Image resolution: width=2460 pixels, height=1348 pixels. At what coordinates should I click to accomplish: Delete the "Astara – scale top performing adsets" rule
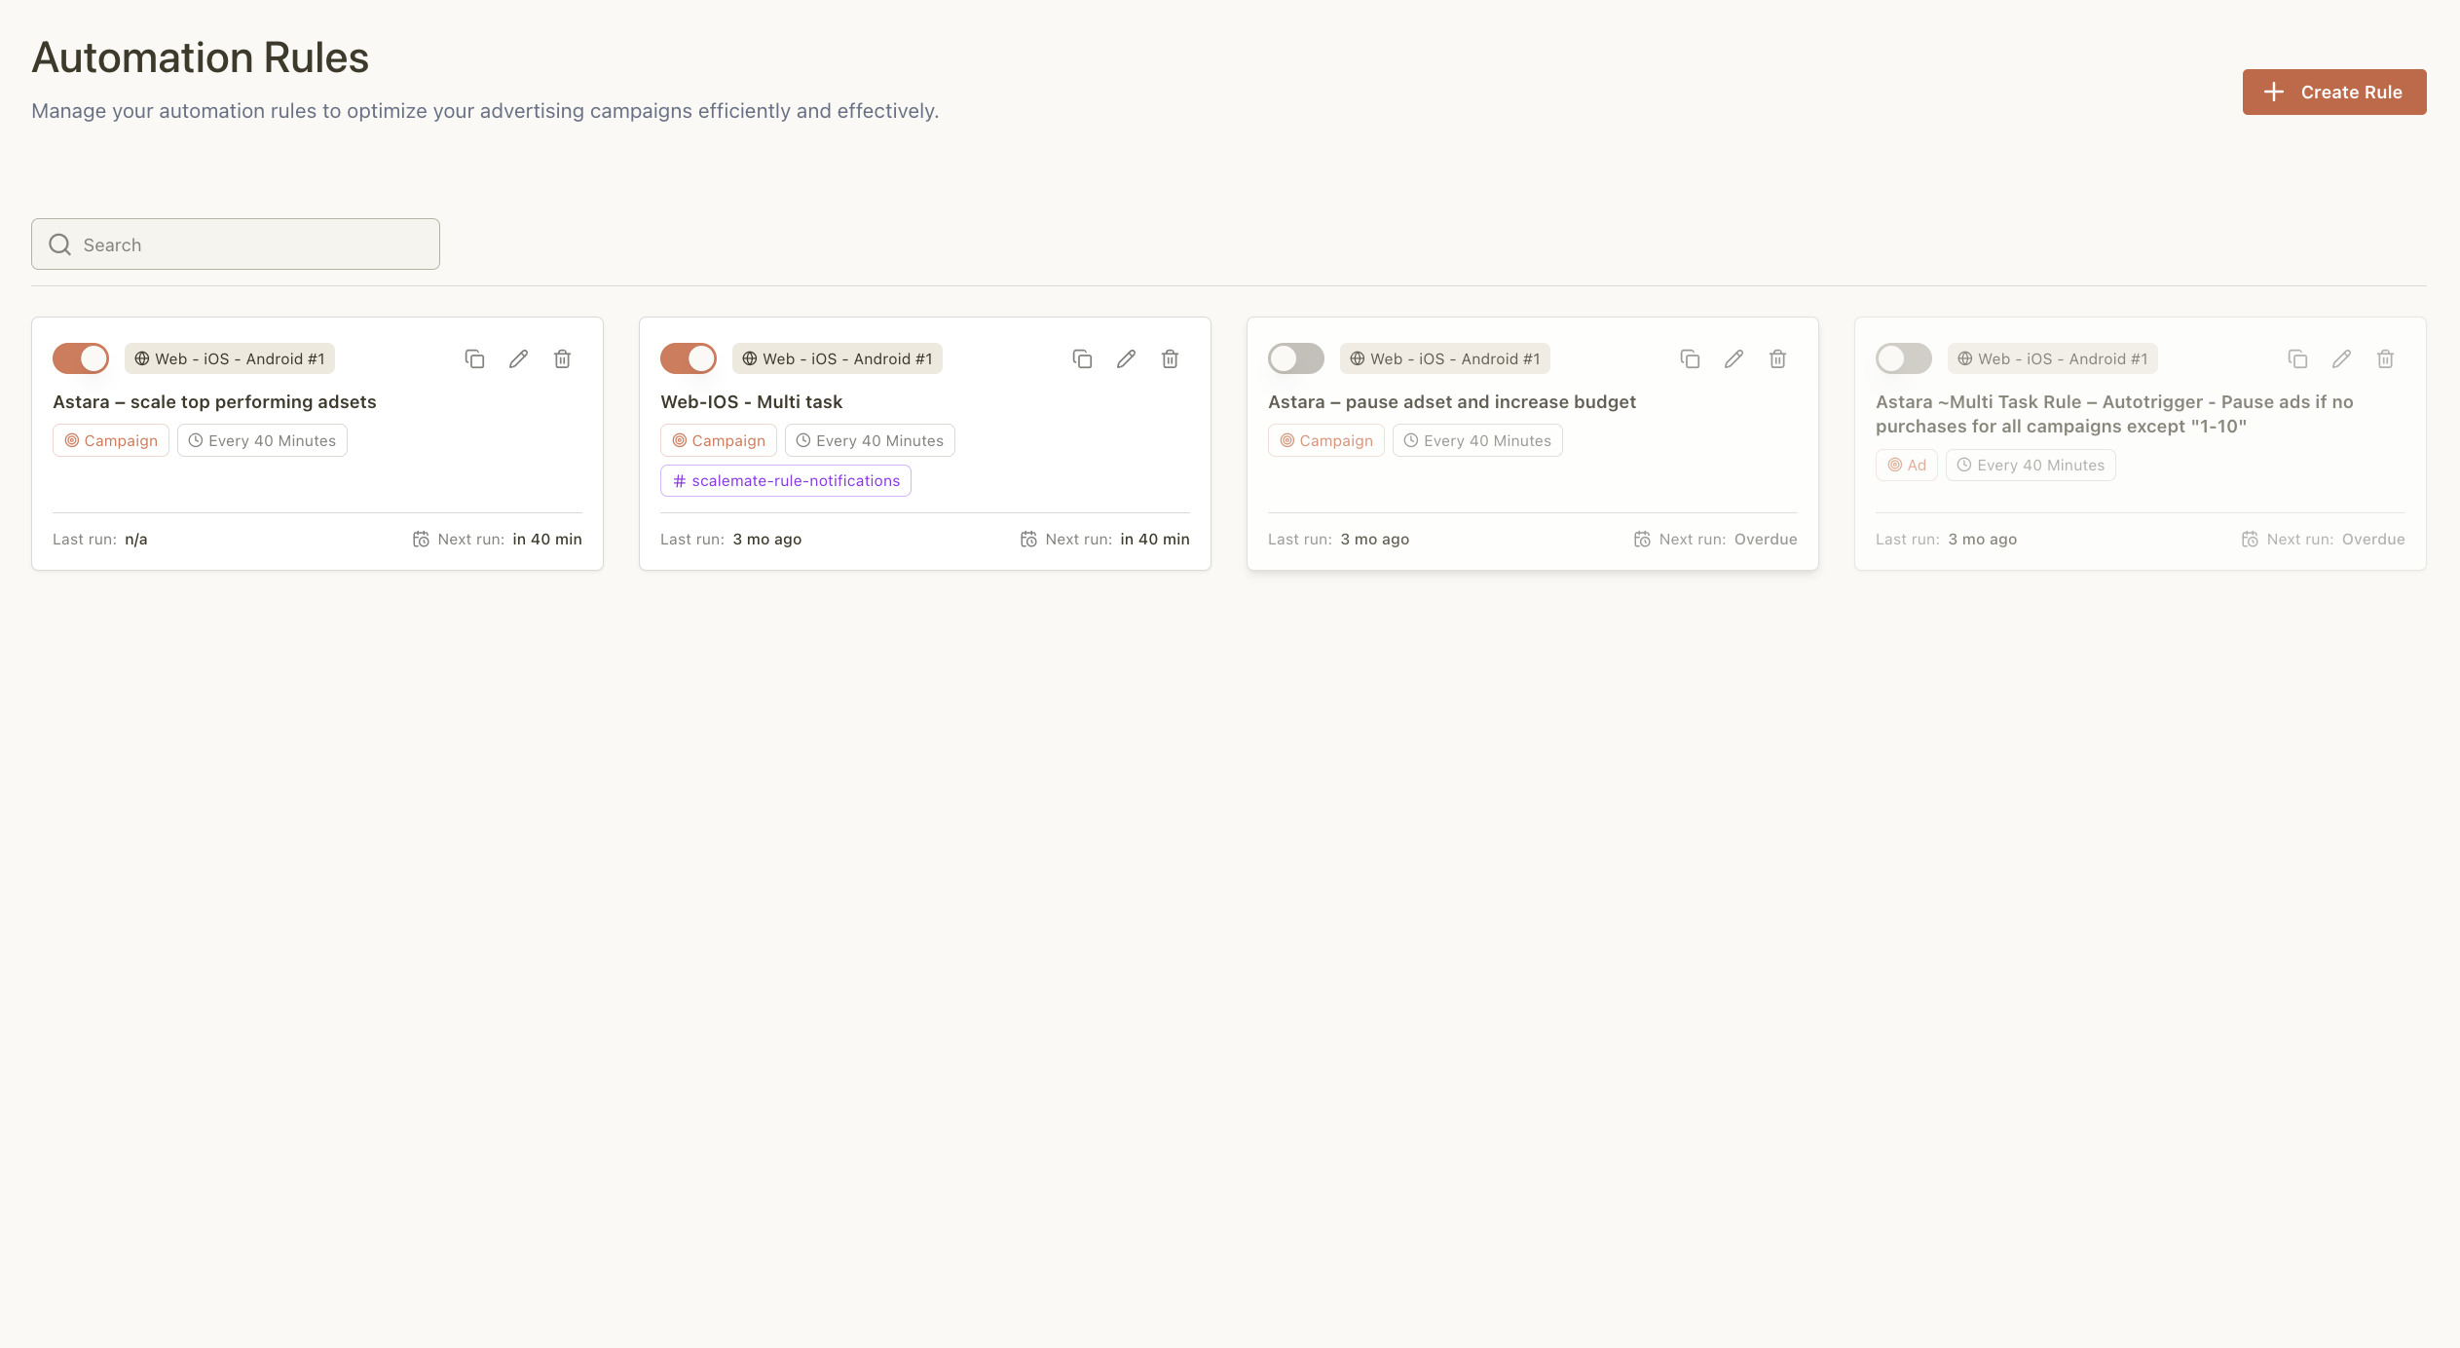click(x=562, y=358)
